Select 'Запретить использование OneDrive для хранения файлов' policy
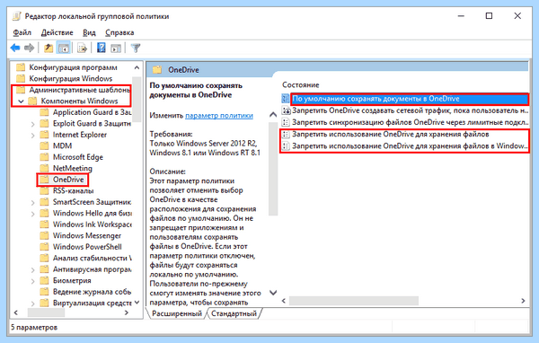539x343 pixels. 391,135
